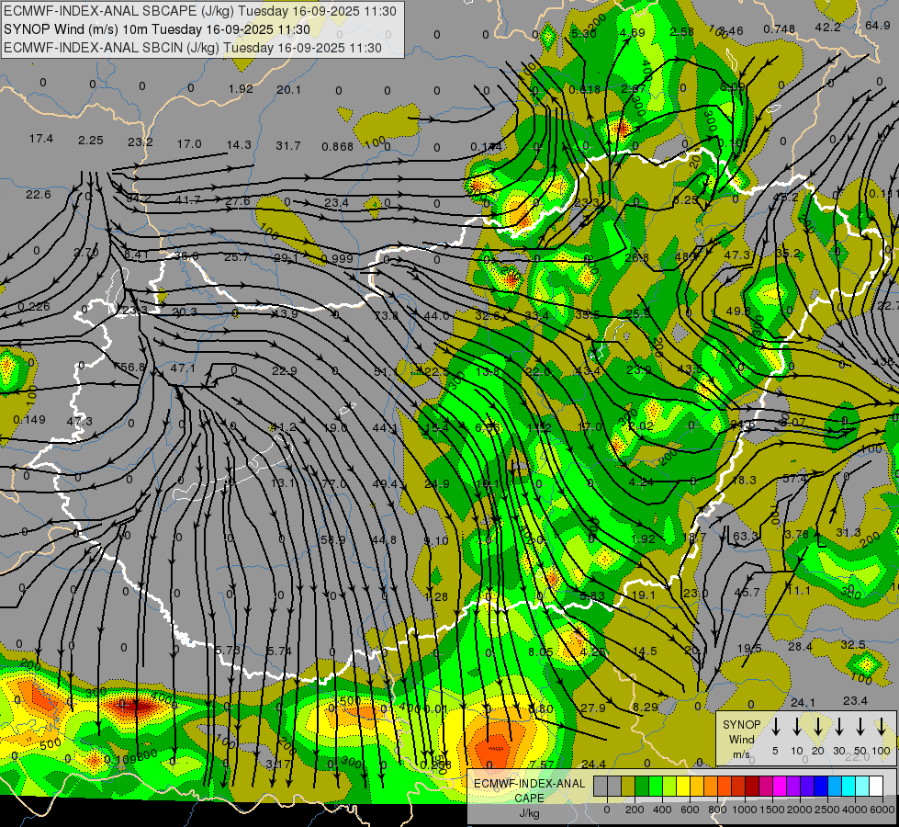
Task: Select the 1000 tick label on CAPE scale
Action: pos(745,810)
